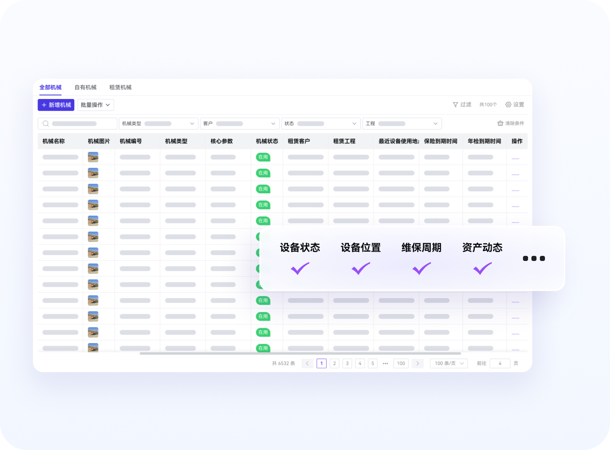Switch to the 租赁机械 tab
The height and width of the screenshot is (450, 610).
[120, 88]
